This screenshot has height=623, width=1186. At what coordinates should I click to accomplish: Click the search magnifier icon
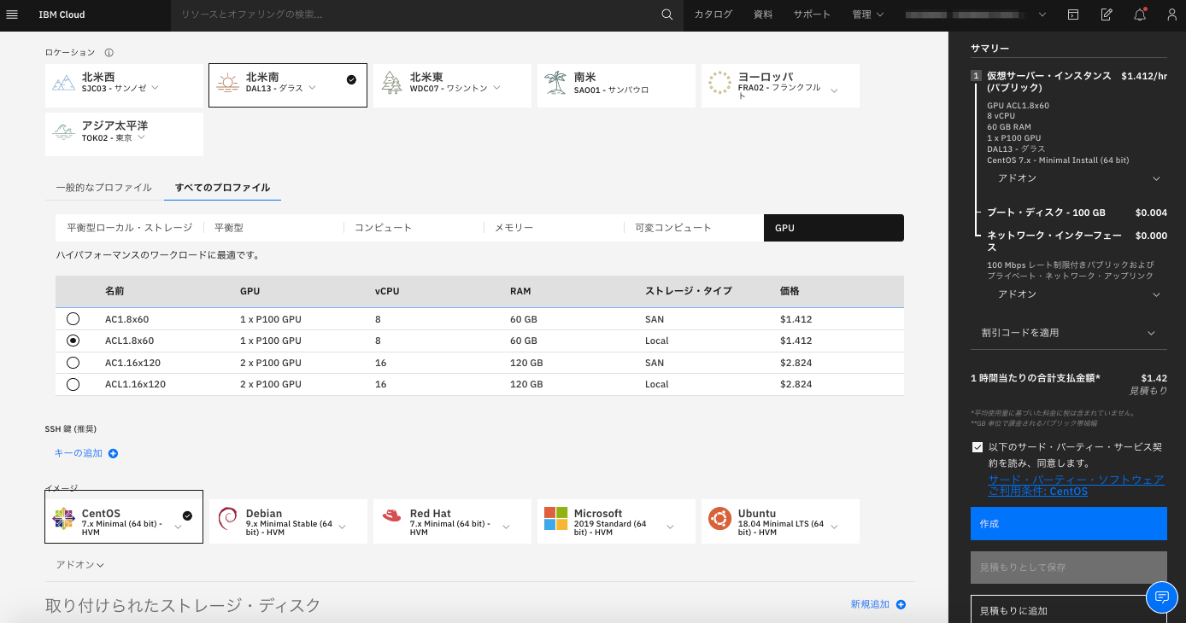coord(667,15)
